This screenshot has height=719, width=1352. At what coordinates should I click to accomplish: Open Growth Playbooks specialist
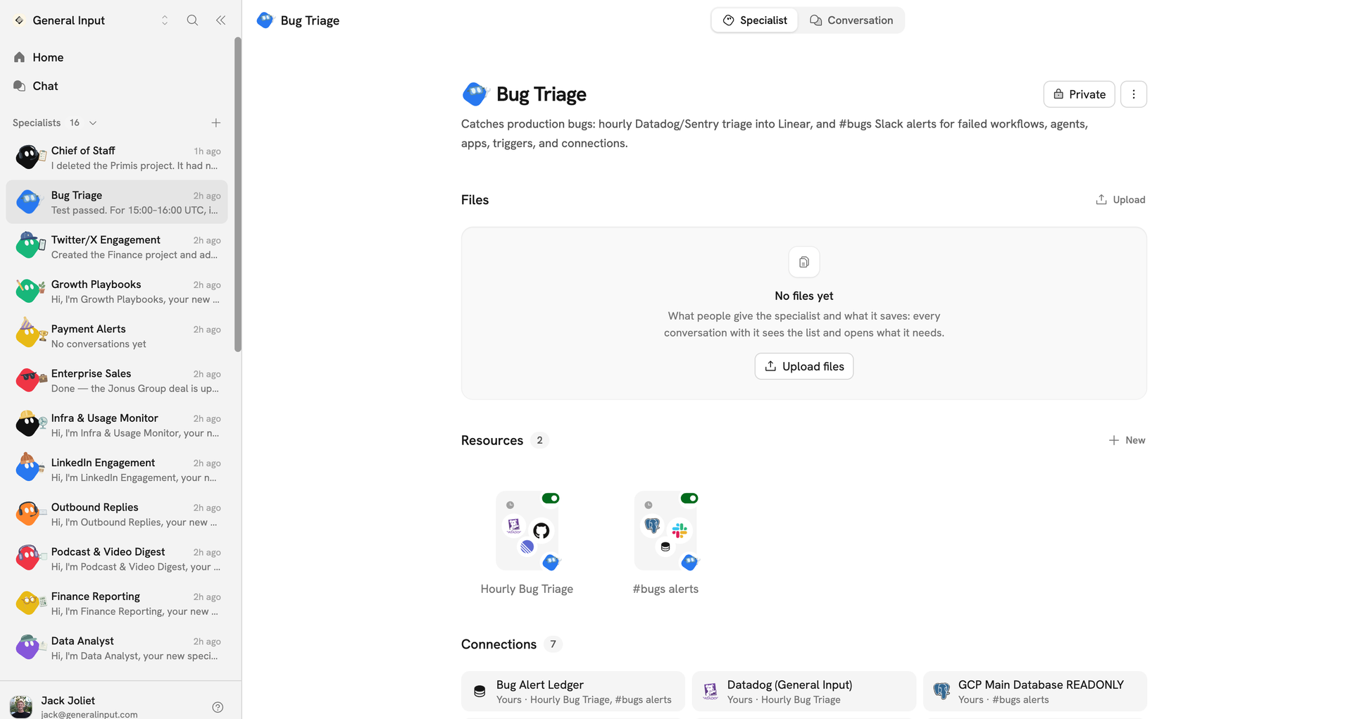(x=117, y=292)
